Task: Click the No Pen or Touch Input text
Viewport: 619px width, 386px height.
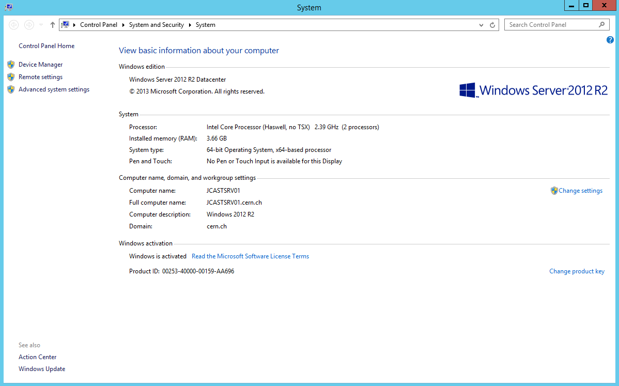Action: [x=274, y=161]
